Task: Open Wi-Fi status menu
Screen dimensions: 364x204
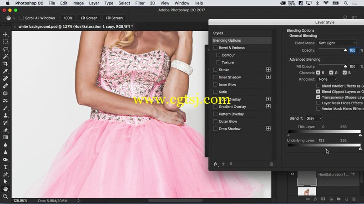Action: (x=326, y=3)
